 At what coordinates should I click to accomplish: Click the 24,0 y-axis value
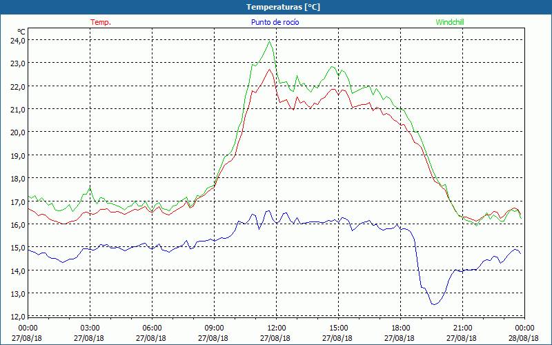[18, 40]
